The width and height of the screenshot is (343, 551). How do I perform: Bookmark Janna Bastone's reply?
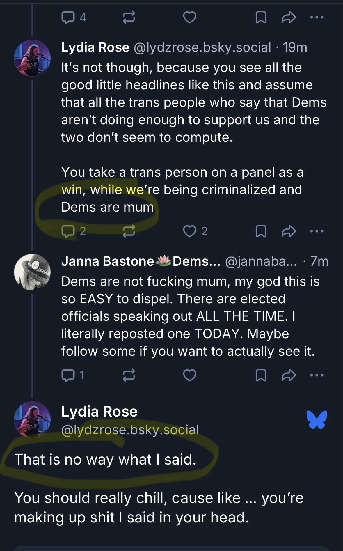pyautogui.click(x=261, y=375)
